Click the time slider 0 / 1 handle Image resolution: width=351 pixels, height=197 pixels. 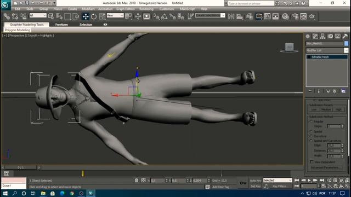(21, 167)
